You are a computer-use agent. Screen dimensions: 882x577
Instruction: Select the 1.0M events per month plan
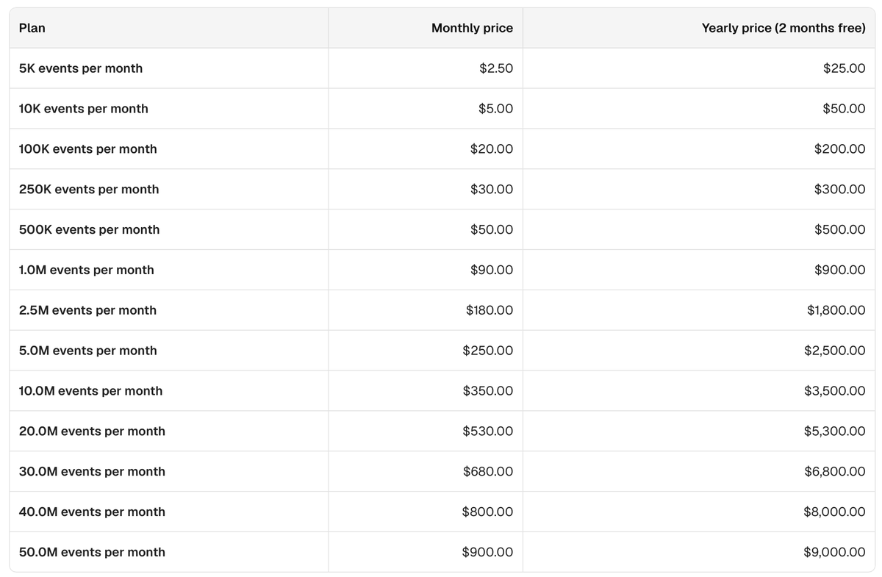[87, 270]
